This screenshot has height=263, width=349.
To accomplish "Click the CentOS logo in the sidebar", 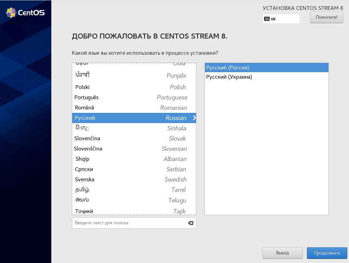I will click(25, 13).
